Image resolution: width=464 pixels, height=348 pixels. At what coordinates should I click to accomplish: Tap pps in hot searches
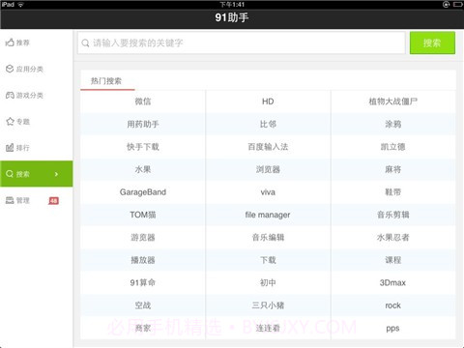pyautogui.click(x=393, y=328)
